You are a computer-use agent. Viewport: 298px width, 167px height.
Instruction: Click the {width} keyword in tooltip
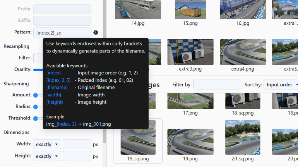point(54,95)
